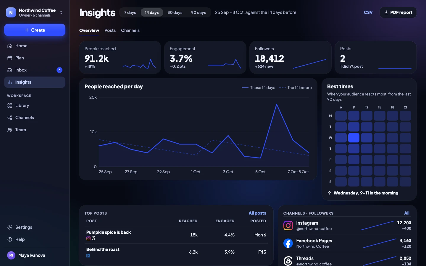Switch to the Overview tab
This screenshot has width=426, height=266.
89,30
